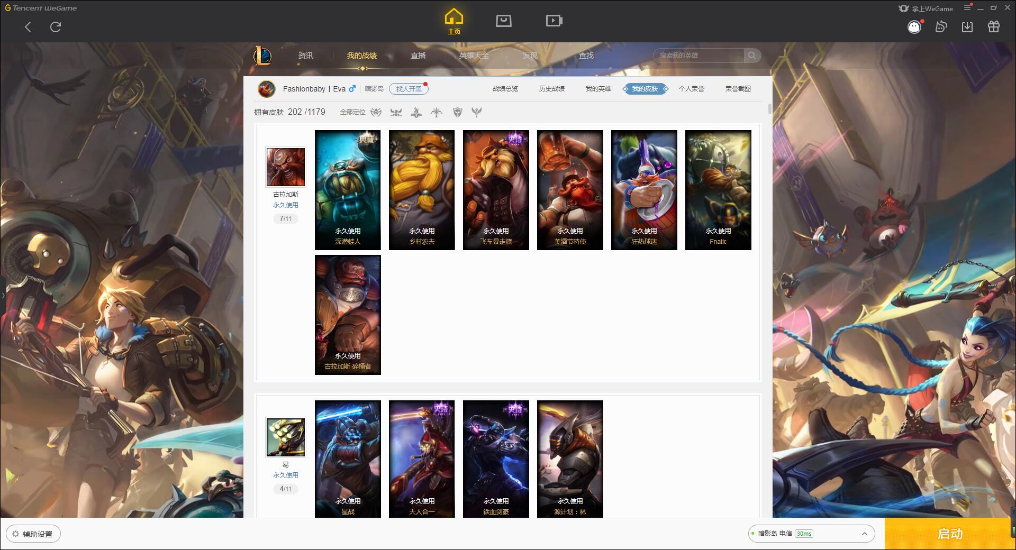The image size is (1016, 550).
Task: Switch to the 英雄大全 tab
Action: coord(474,56)
